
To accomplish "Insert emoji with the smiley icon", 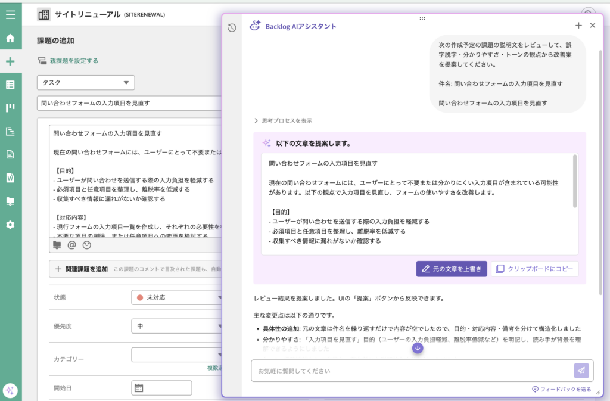I will tap(87, 245).
